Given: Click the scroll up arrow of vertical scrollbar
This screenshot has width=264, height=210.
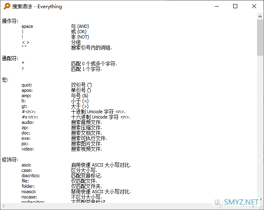Looking at the screenshot, I should click(x=260, y=16).
